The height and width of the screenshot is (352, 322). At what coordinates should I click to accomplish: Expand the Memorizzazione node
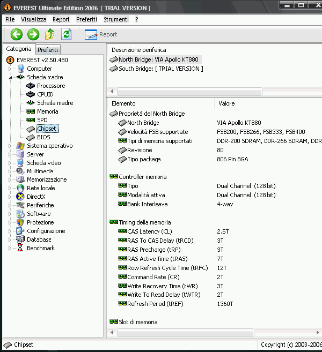10,179
